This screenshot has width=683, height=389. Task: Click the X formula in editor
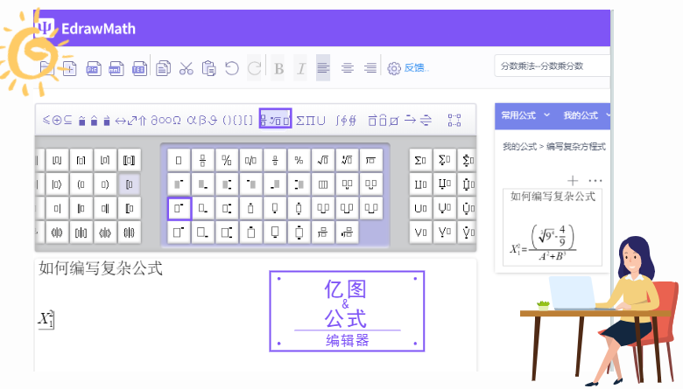pos(46,319)
